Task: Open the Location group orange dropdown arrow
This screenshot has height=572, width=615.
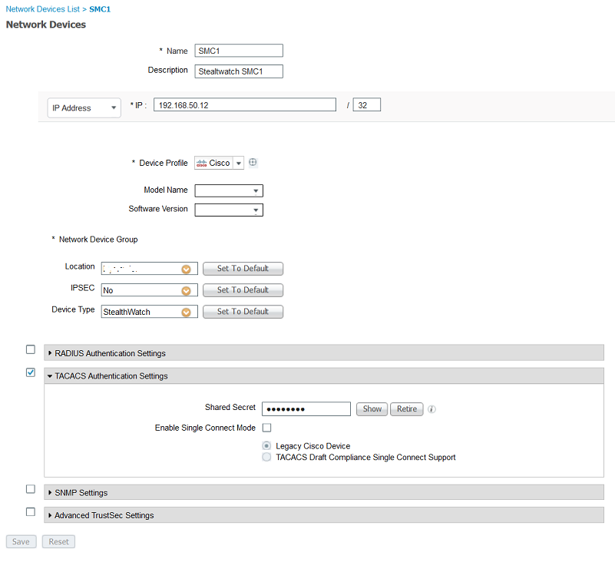Action: [186, 269]
